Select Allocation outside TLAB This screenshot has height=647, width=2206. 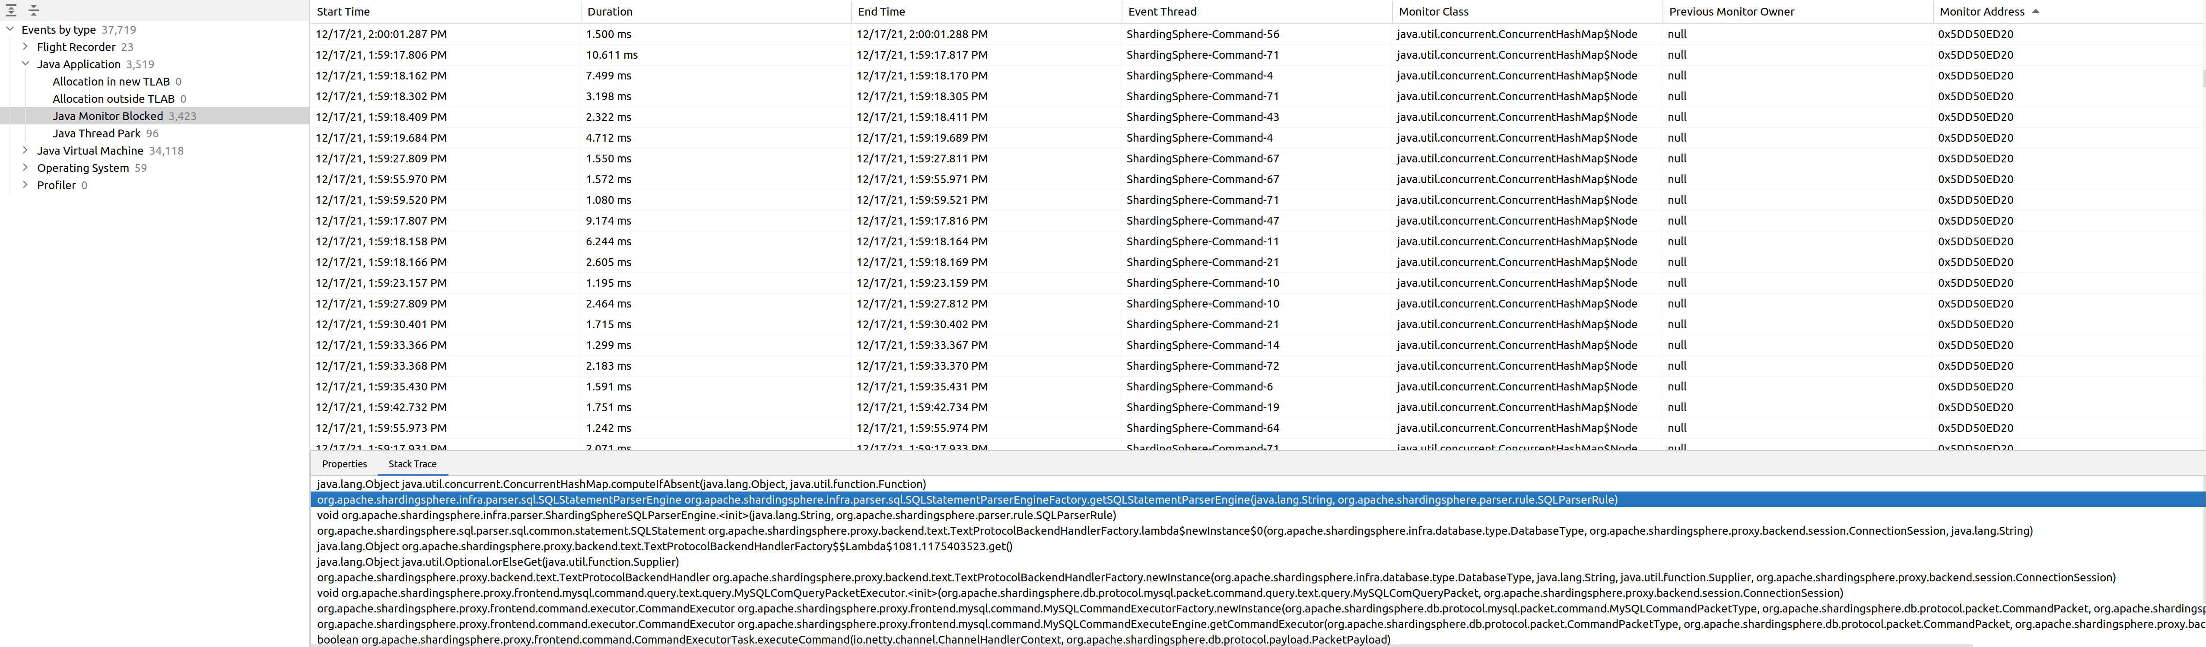tap(114, 98)
